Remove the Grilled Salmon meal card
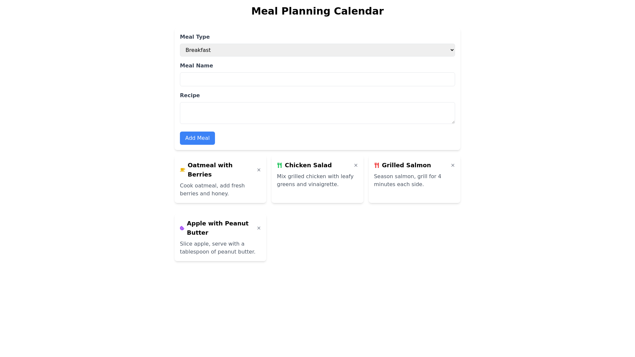The width and height of the screenshot is (635, 357). (x=453, y=165)
